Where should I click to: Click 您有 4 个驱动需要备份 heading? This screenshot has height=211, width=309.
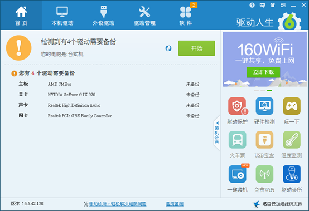pyautogui.click(x=47, y=73)
